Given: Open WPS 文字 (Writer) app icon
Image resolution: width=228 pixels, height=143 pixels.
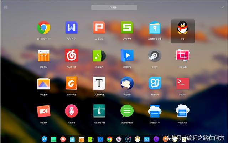Looking at the screenshot, I should 71,28.
